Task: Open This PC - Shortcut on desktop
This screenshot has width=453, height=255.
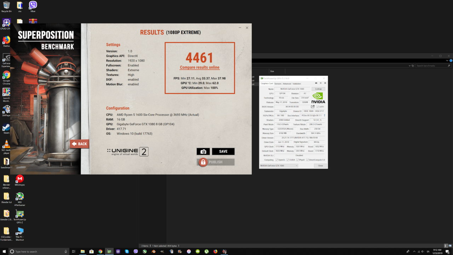Action: point(20,234)
